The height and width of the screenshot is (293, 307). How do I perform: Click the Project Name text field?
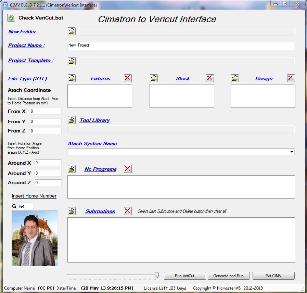point(181,46)
